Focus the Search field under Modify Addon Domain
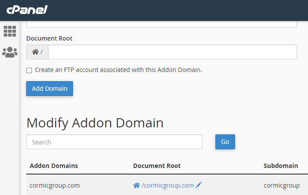The width and height of the screenshot is (308, 195). [x=114, y=142]
